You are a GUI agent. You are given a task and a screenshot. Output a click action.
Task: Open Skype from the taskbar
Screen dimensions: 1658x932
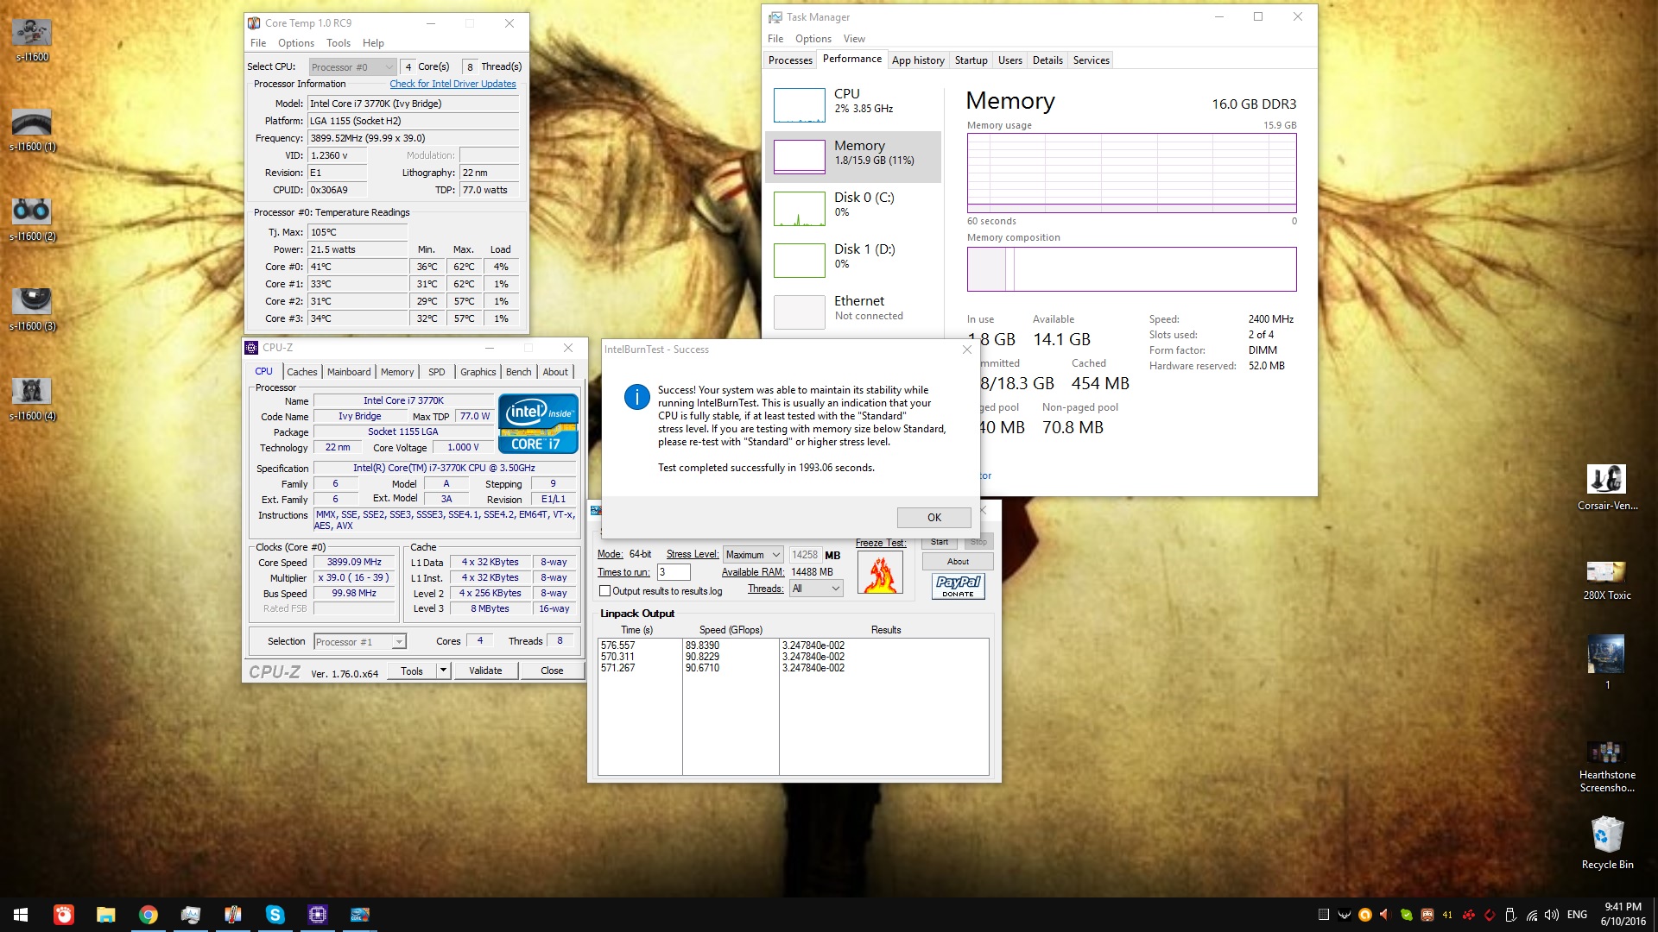pos(275,915)
